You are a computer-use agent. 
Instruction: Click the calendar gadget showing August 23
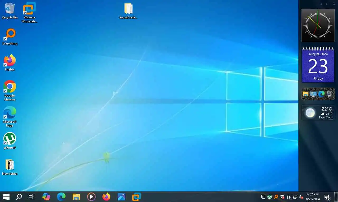(318, 65)
